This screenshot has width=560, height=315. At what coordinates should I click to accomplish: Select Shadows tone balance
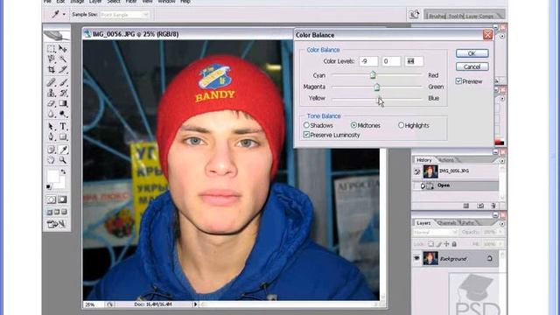306,125
